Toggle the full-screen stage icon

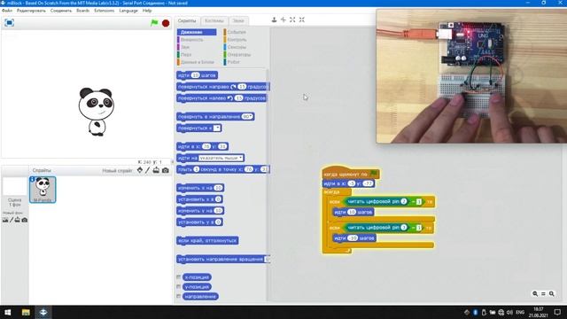pos(10,23)
